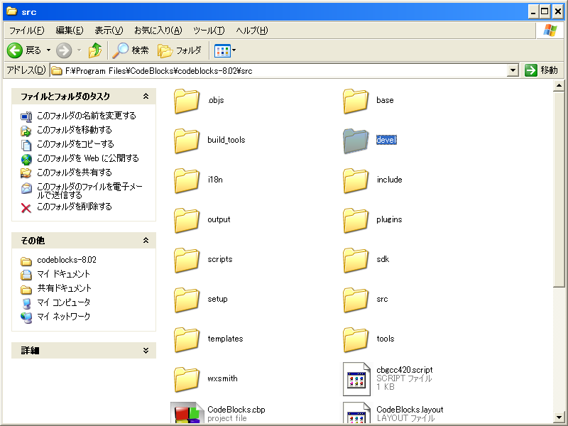This screenshot has width=568, height=426.
Task: Click the Views grid icon
Action: coord(222,50)
